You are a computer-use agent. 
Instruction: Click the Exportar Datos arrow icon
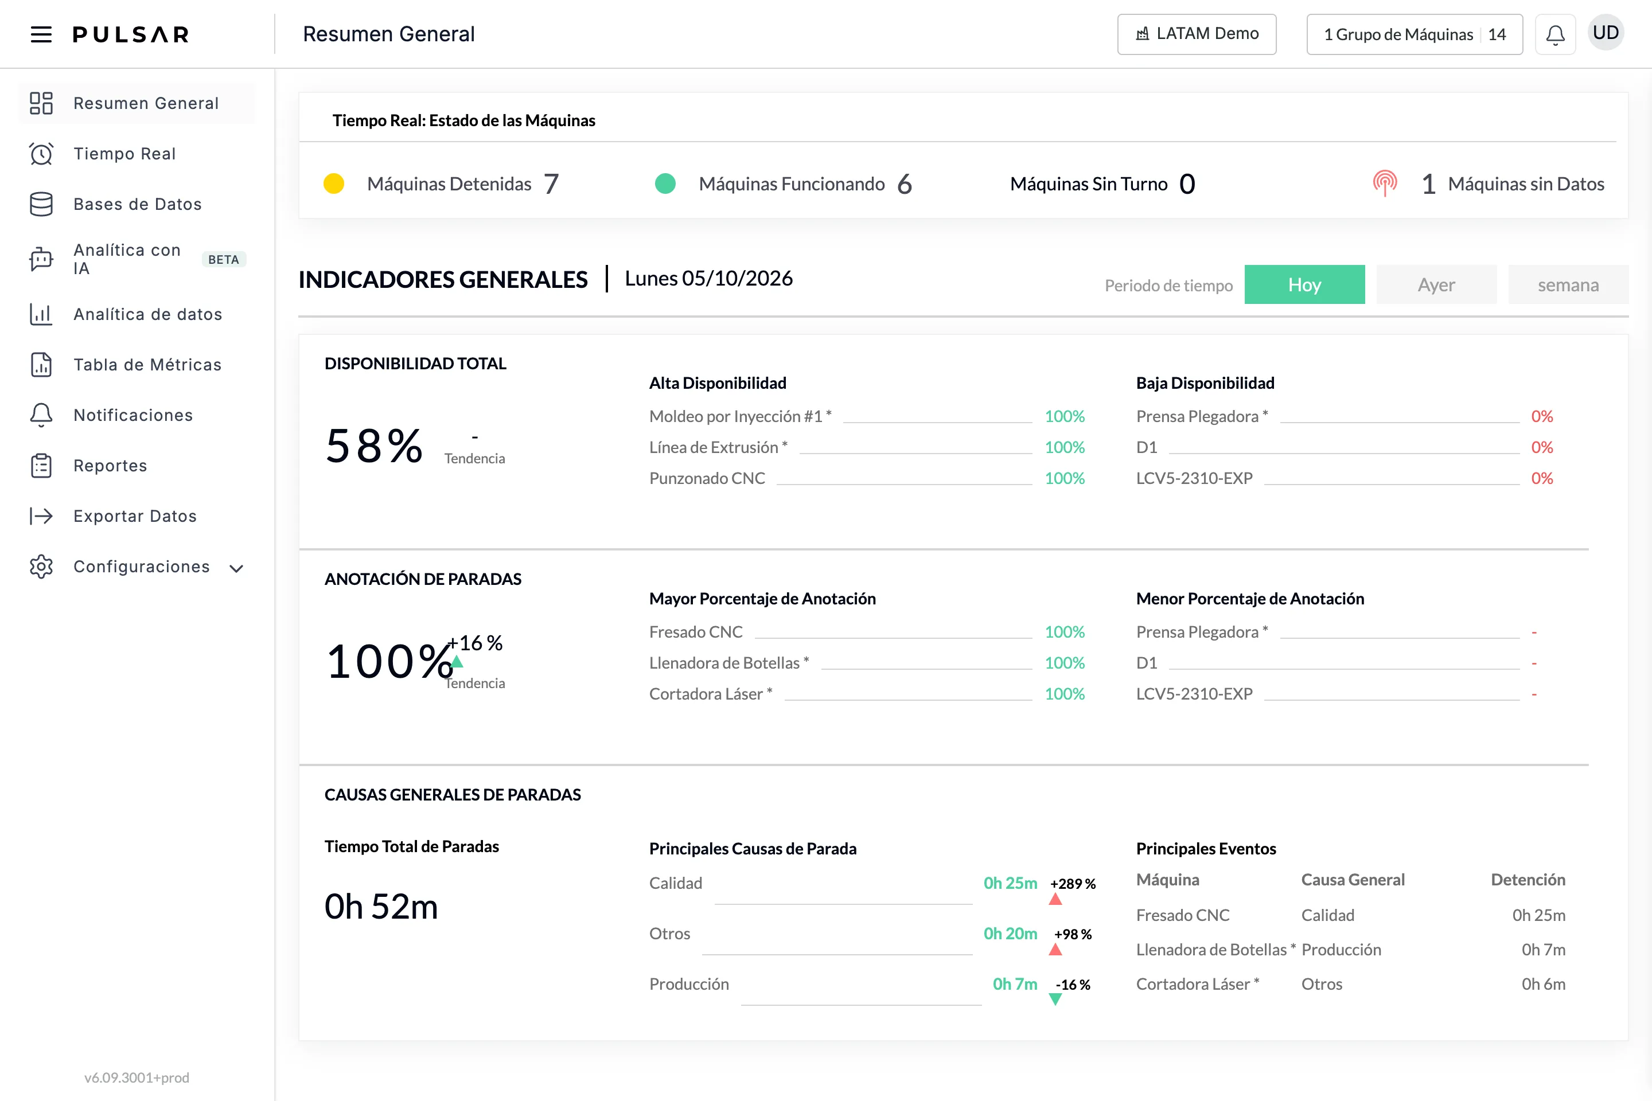click(41, 516)
